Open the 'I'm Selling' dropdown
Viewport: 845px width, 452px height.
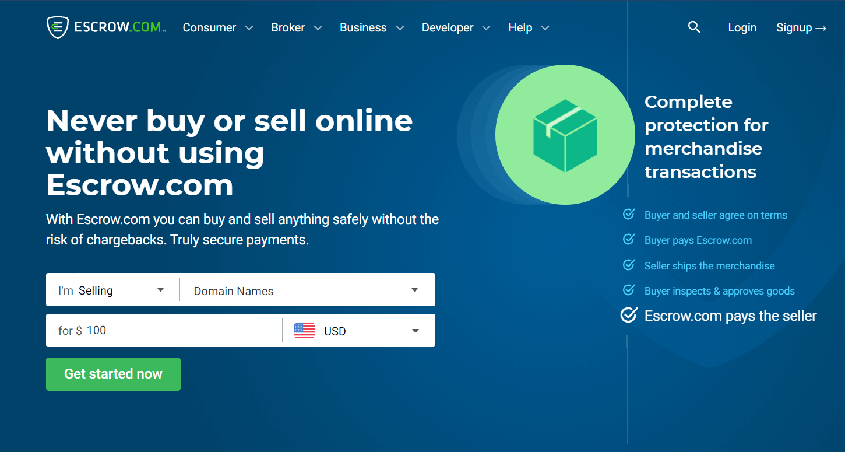(112, 289)
